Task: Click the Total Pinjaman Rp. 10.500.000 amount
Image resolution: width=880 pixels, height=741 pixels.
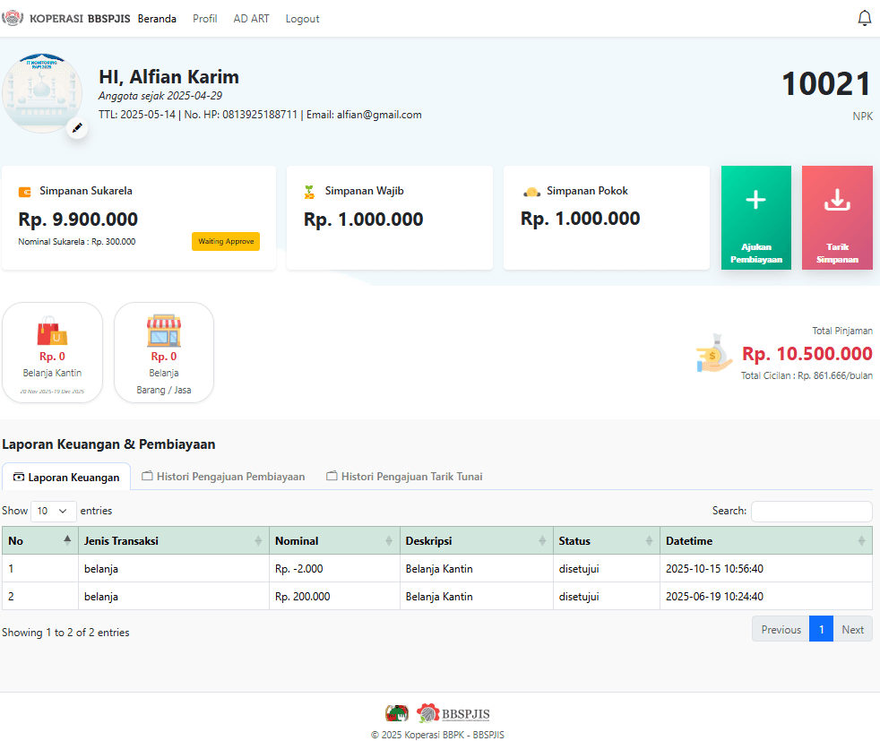Action: tap(807, 353)
